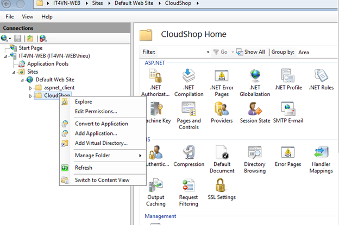The image size is (339, 225).
Task: Open the Default Document icon
Action: pyautogui.click(x=222, y=153)
